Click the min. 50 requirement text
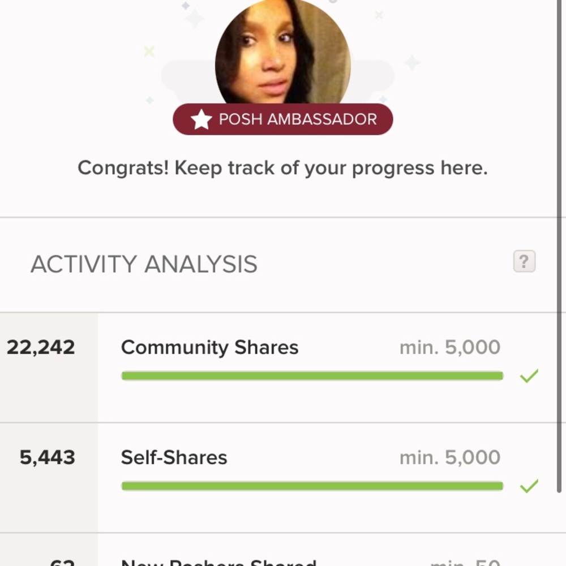Viewport: 566px width, 566px height. [x=465, y=563]
